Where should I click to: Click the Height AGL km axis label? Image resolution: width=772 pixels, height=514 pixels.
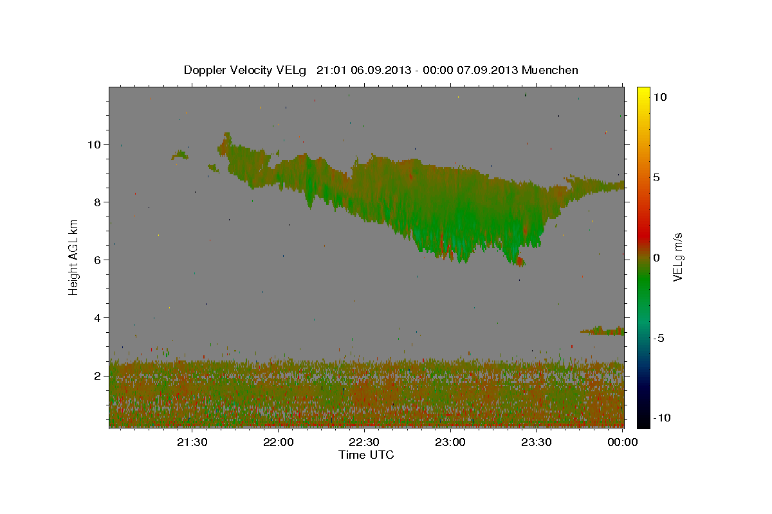tap(73, 257)
